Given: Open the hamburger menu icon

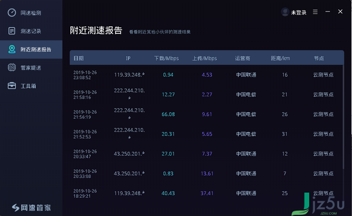Looking at the screenshot, I should (x=315, y=12).
